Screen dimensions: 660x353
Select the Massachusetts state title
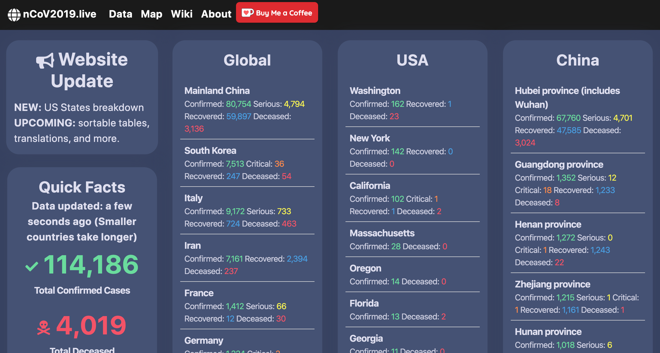[x=382, y=233]
